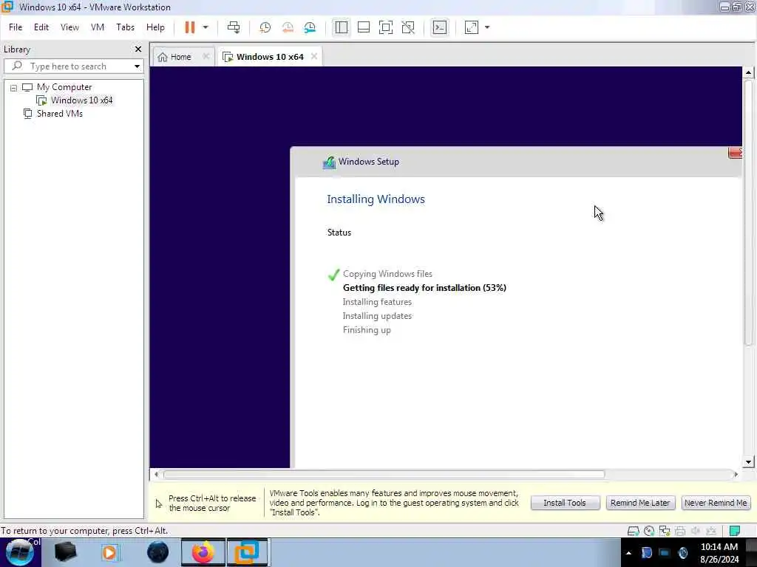Image resolution: width=757 pixels, height=567 pixels.
Task: Close the Windows 10 x64 tab
Action: (x=314, y=56)
